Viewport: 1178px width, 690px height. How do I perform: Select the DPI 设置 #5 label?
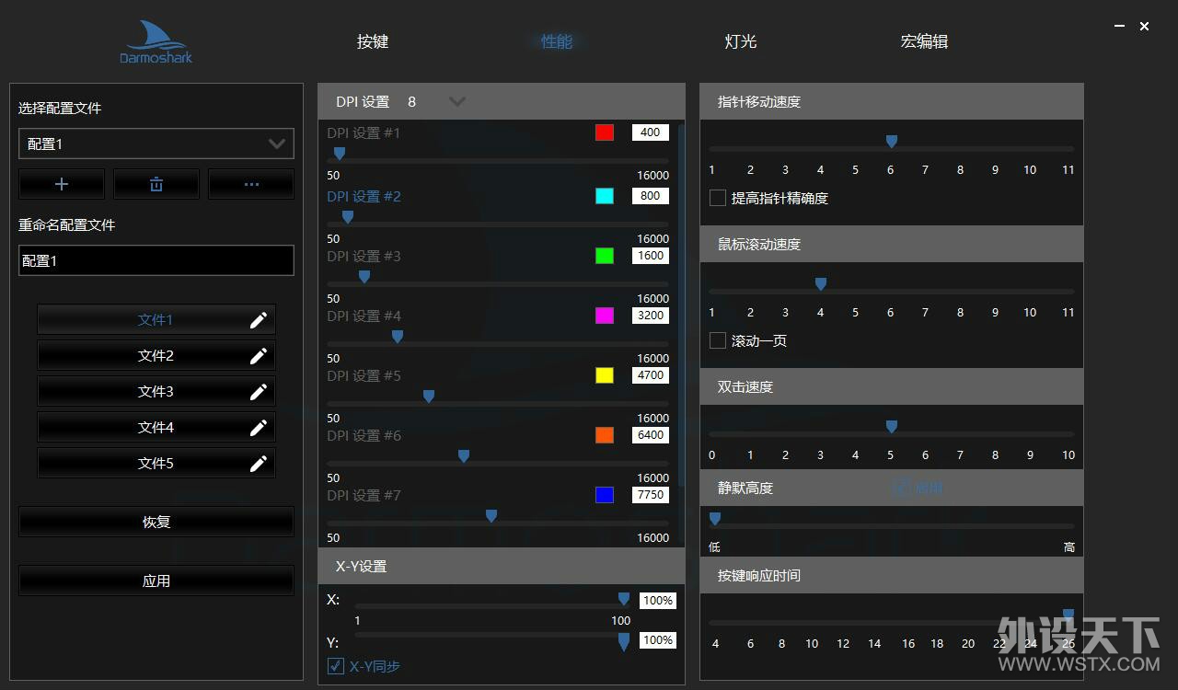364,375
